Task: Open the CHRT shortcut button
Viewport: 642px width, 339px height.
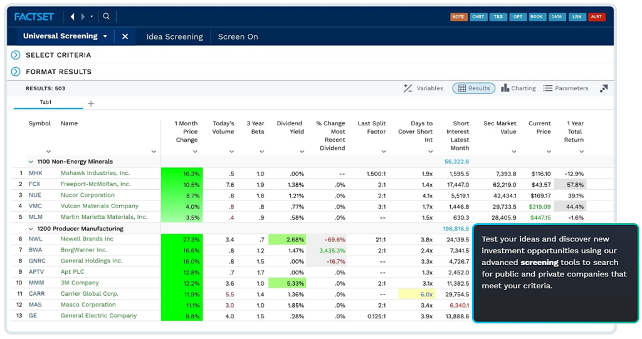Action: [478, 17]
